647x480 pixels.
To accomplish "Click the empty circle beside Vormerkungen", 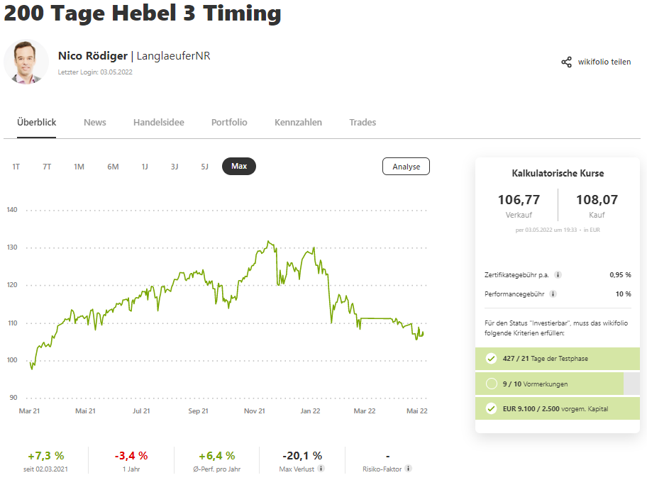I will [x=492, y=384].
